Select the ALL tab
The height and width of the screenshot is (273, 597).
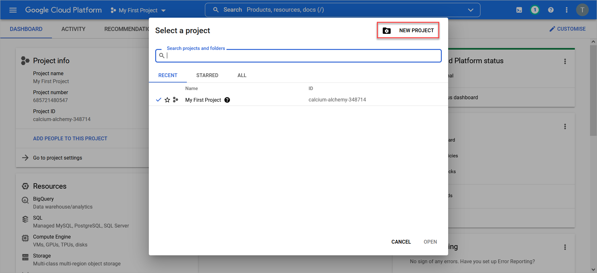242,75
